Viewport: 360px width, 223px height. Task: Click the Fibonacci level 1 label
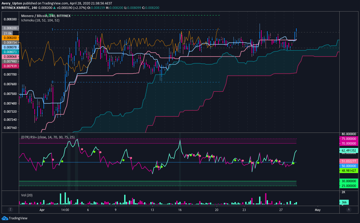pos(52,30)
